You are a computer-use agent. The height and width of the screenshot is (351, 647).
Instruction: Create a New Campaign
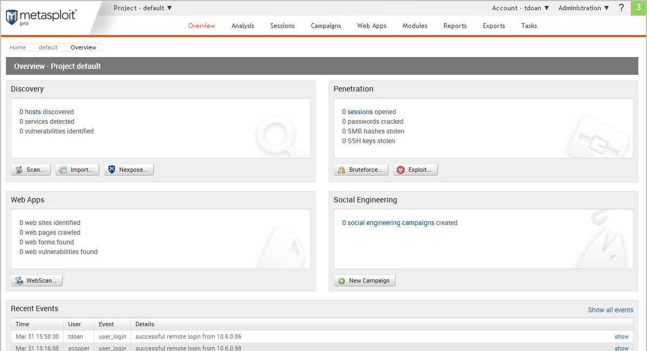[364, 280]
